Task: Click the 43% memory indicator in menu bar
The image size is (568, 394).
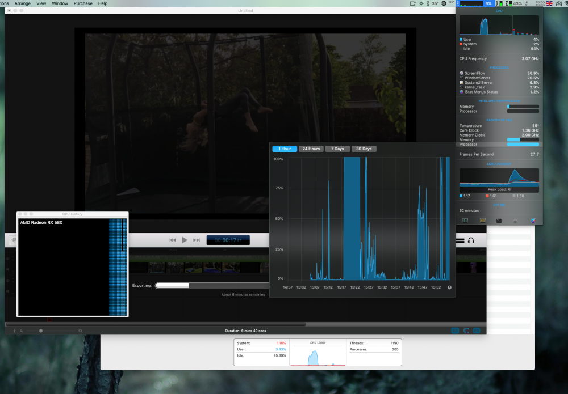Action: click(x=513, y=3)
